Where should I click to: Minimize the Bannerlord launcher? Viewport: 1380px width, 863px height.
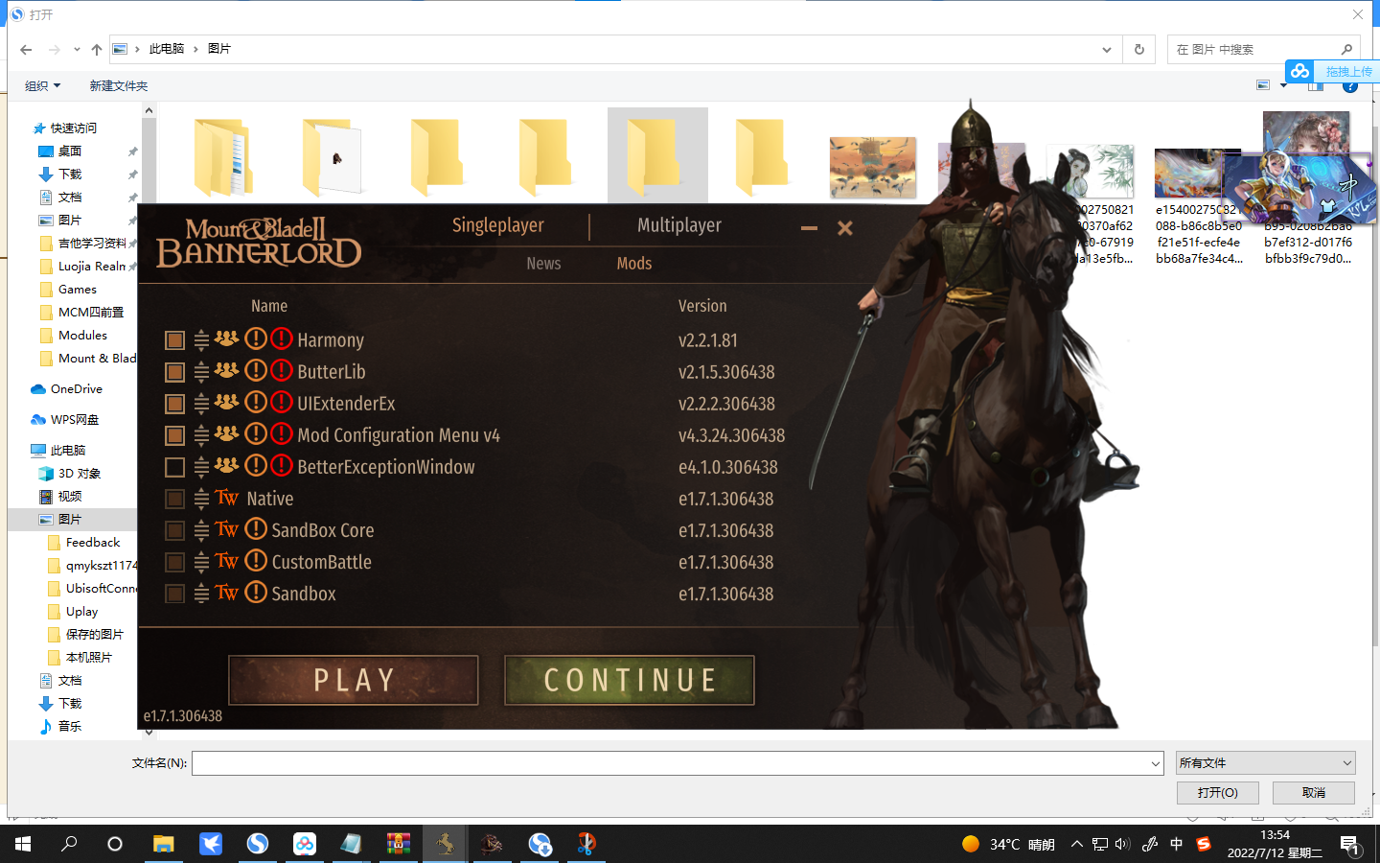(809, 228)
